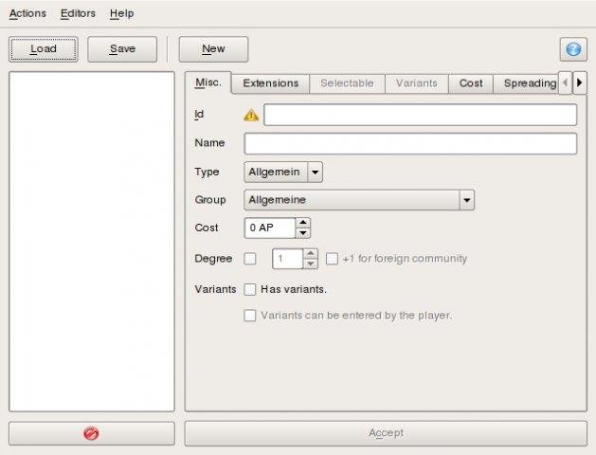Click the Save button
Screen dimensions: 596x455
(122, 49)
